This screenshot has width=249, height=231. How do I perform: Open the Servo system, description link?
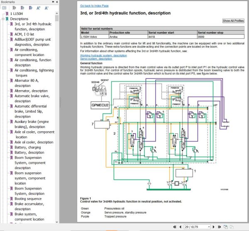pos(96,59)
